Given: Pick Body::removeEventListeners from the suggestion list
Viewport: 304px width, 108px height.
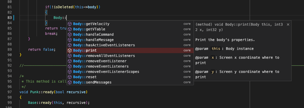Looking at the screenshot, I should 130,66.
